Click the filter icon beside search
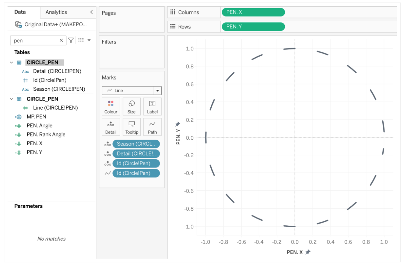This screenshot has height=268, width=405. [71, 40]
